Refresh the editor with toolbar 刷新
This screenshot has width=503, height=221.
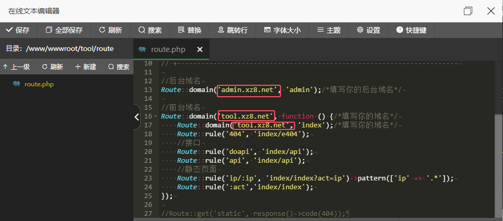[111, 30]
